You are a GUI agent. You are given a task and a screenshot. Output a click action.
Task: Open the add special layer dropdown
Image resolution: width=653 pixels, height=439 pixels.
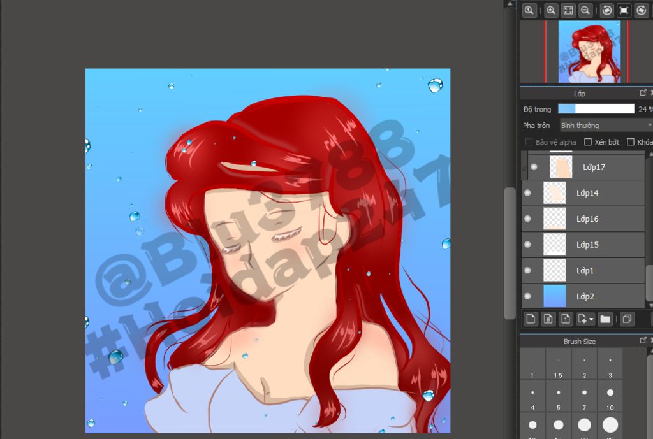click(x=585, y=319)
